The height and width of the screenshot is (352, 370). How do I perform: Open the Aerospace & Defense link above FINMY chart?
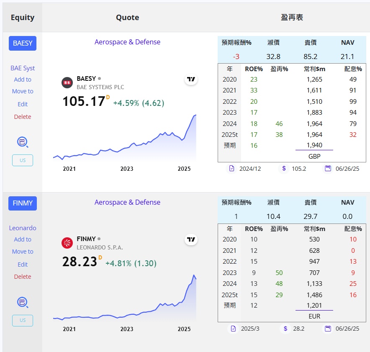click(127, 202)
